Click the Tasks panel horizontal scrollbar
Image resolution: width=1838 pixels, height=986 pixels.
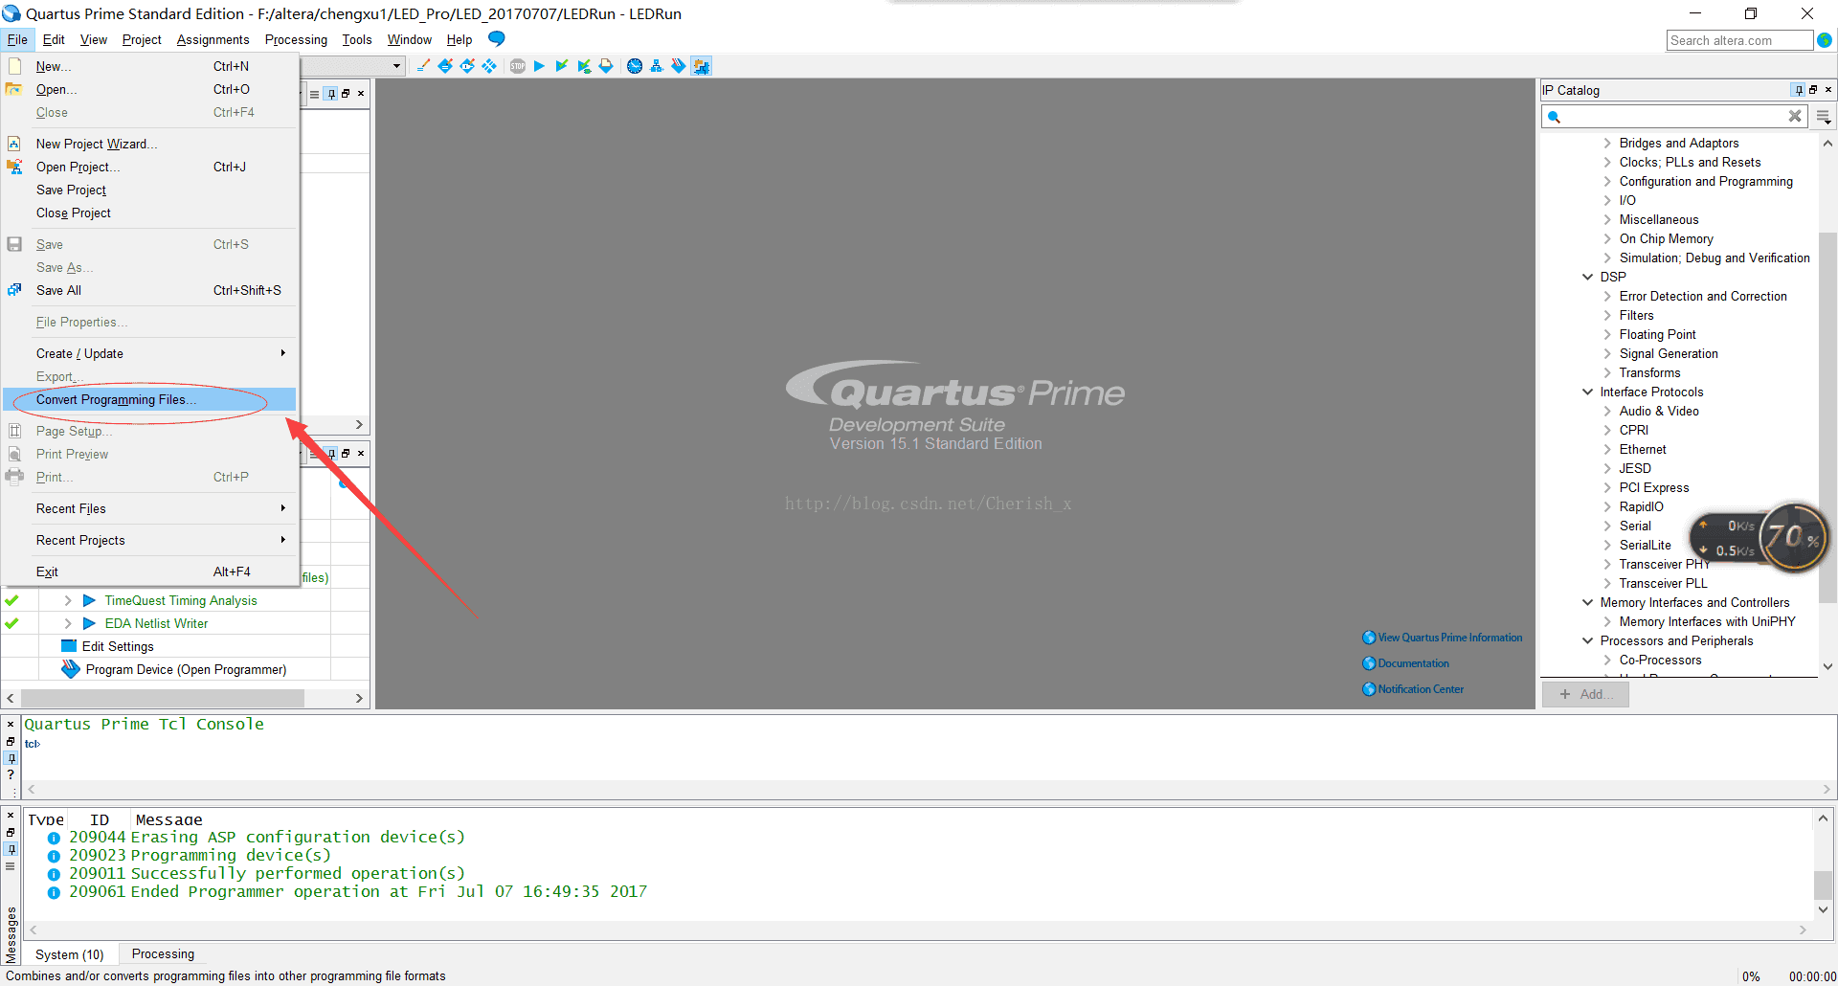[x=163, y=699]
